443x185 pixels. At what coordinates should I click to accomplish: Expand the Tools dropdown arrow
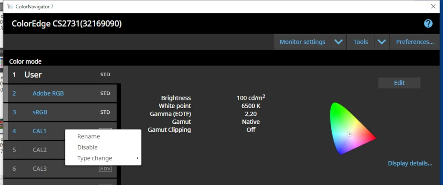(x=381, y=42)
